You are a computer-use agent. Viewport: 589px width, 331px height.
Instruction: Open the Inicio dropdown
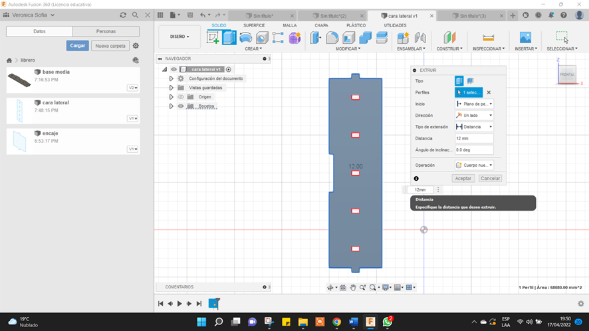pyautogui.click(x=474, y=104)
